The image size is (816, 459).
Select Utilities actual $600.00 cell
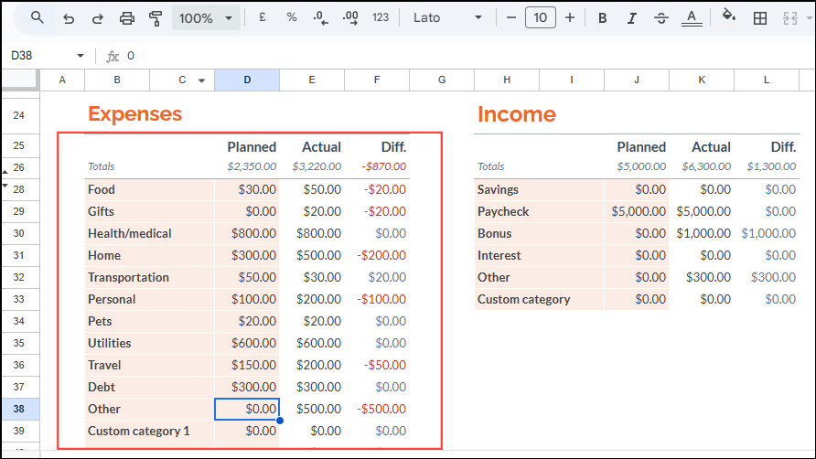point(312,343)
